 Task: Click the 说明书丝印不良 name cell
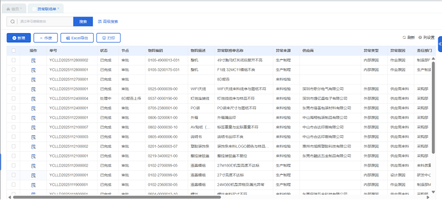pos(230,137)
